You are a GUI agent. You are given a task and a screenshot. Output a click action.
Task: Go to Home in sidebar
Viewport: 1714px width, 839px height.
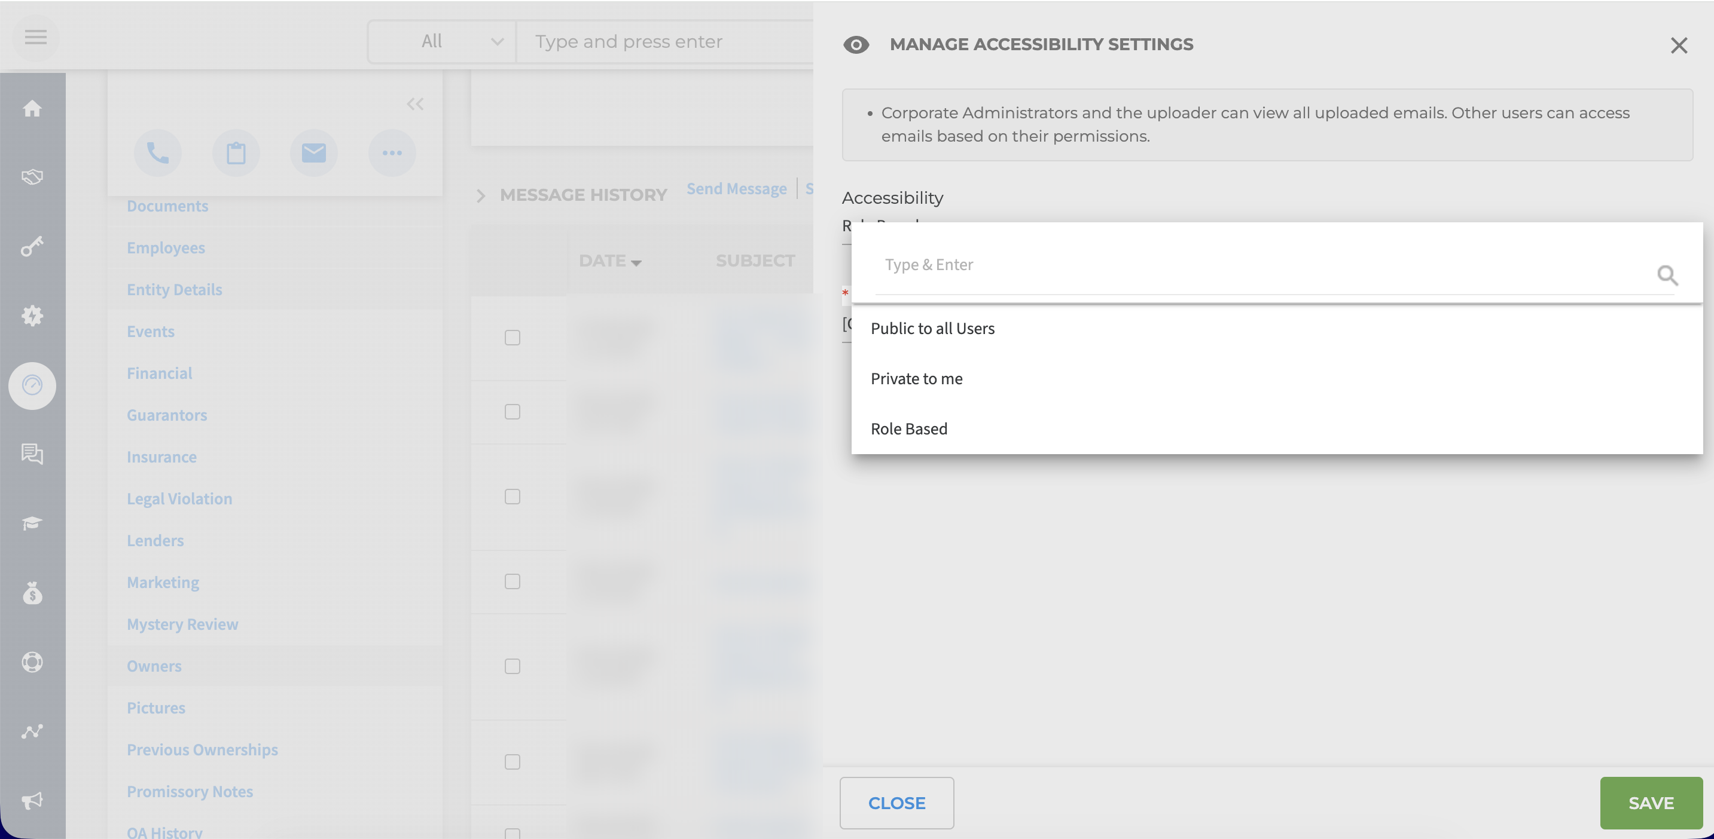pyautogui.click(x=32, y=108)
